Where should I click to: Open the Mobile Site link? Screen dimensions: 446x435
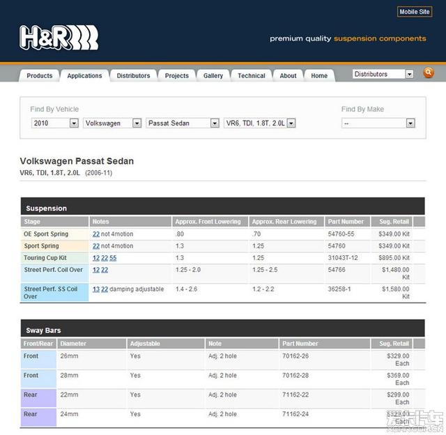pyautogui.click(x=415, y=12)
